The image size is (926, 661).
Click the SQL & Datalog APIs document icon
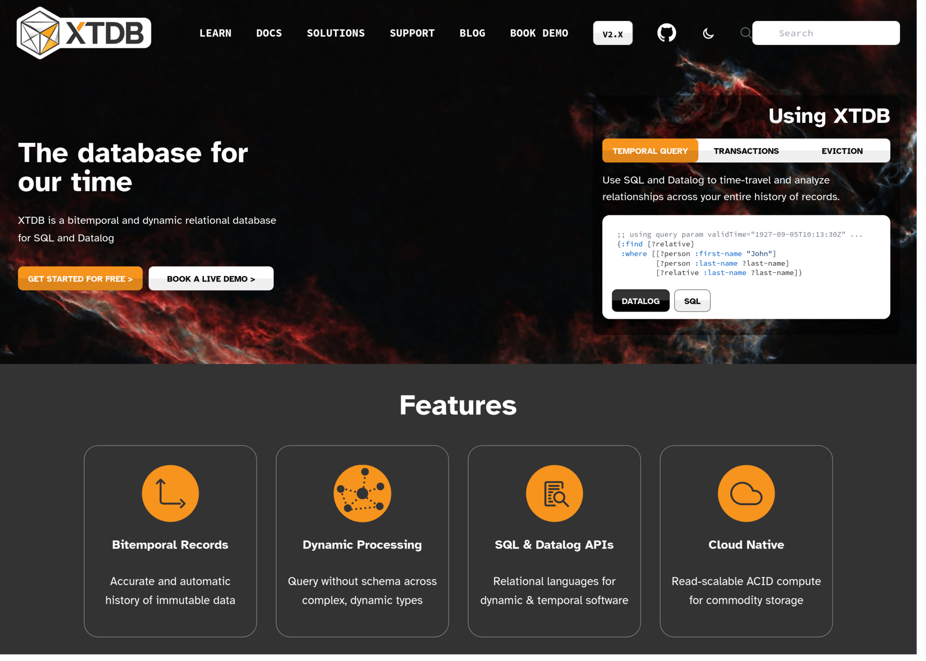point(554,493)
